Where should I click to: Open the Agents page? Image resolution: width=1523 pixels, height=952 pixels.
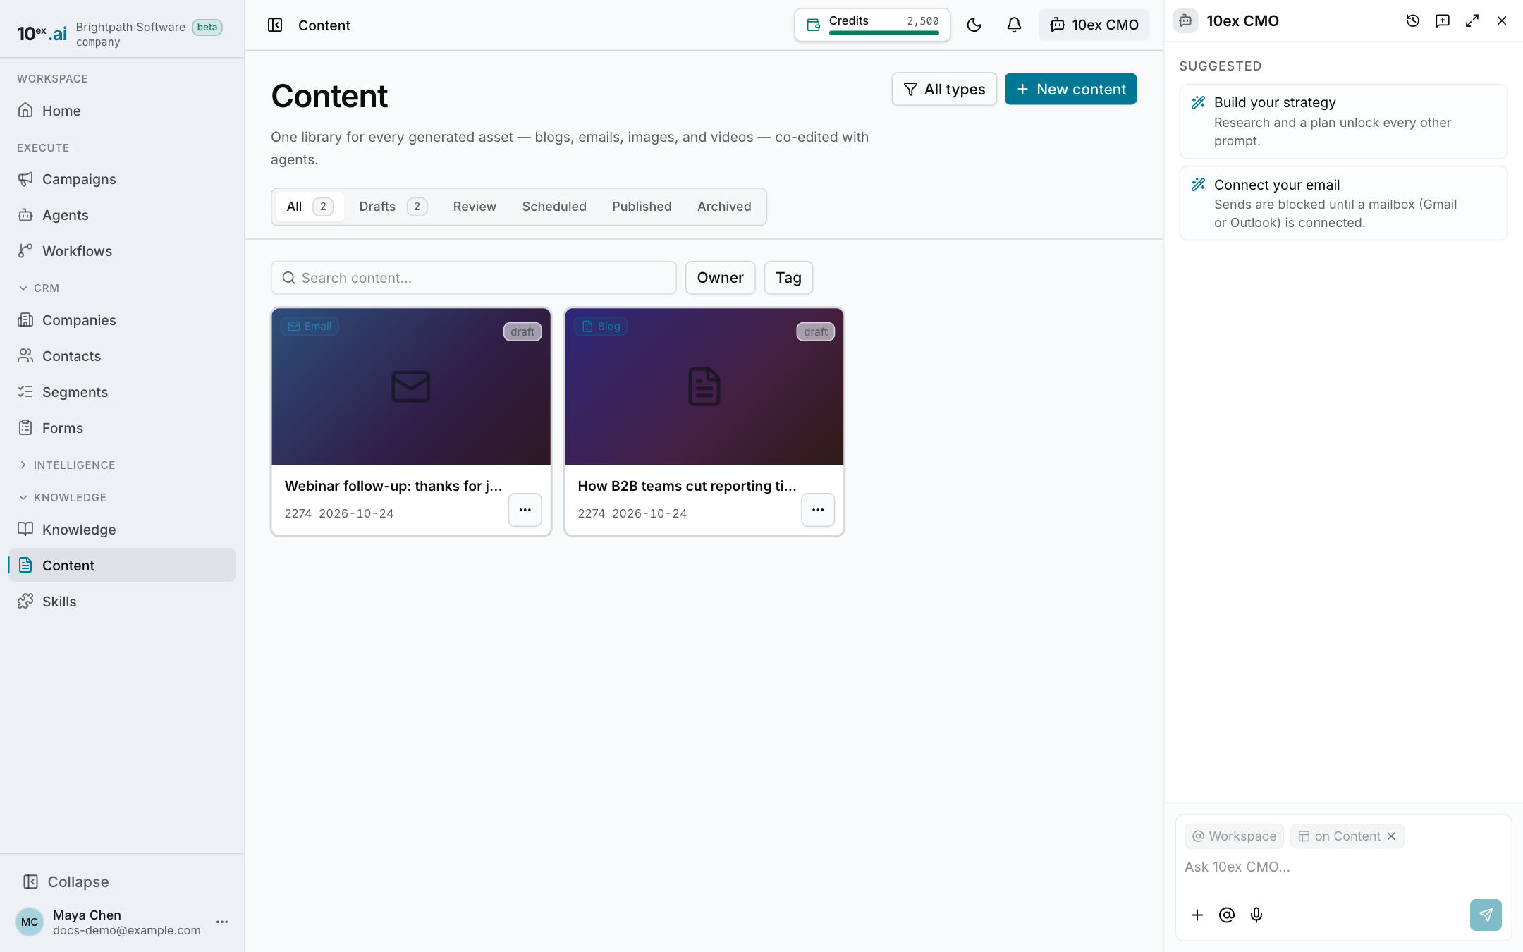tap(122, 215)
